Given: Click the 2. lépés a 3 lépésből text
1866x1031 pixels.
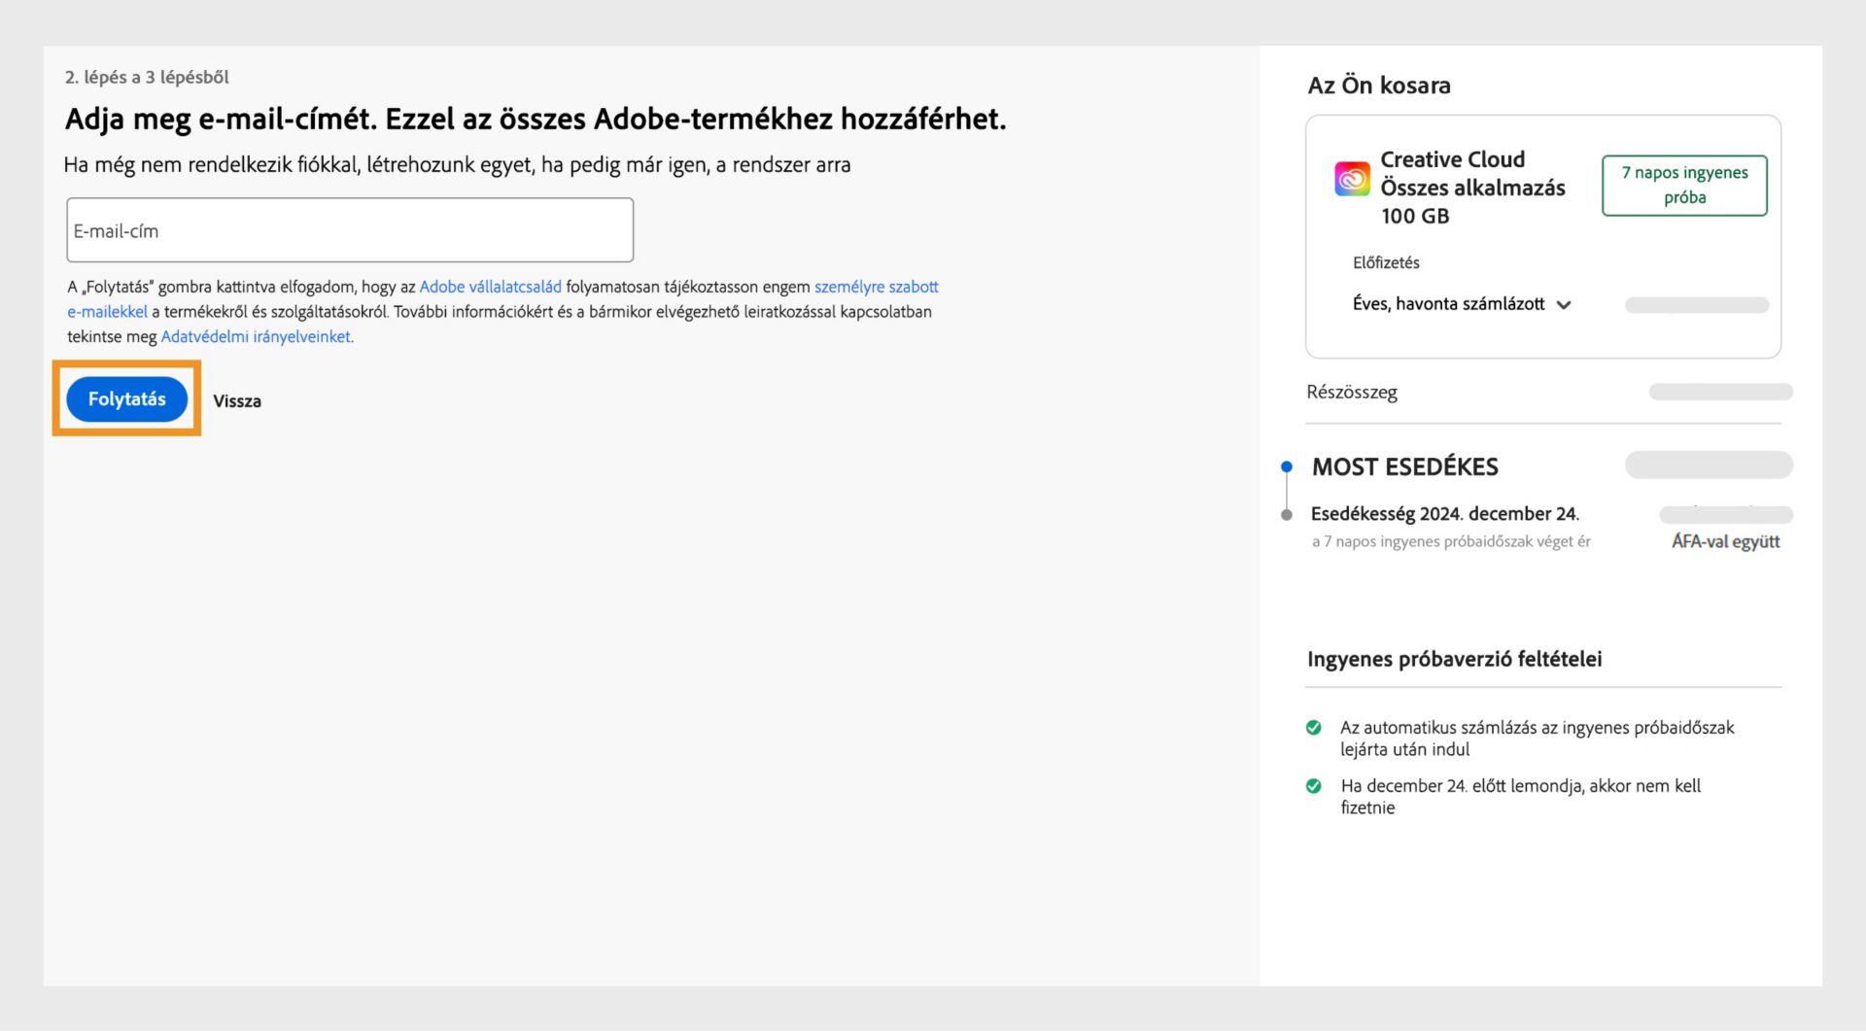Looking at the screenshot, I should pyautogui.click(x=147, y=77).
